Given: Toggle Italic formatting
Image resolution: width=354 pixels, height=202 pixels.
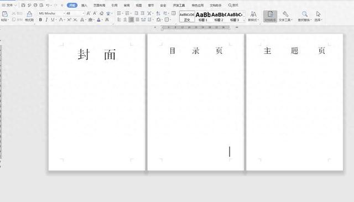Looking at the screenshot, I should coord(46,20).
